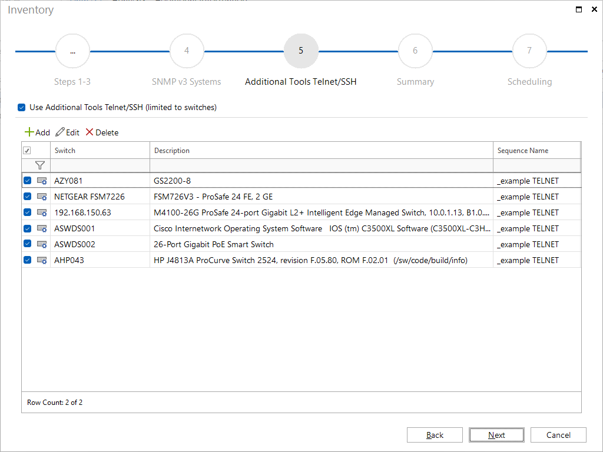The width and height of the screenshot is (603, 452).
Task: Click the Edit pencil icon
Action: (x=60, y=132)
